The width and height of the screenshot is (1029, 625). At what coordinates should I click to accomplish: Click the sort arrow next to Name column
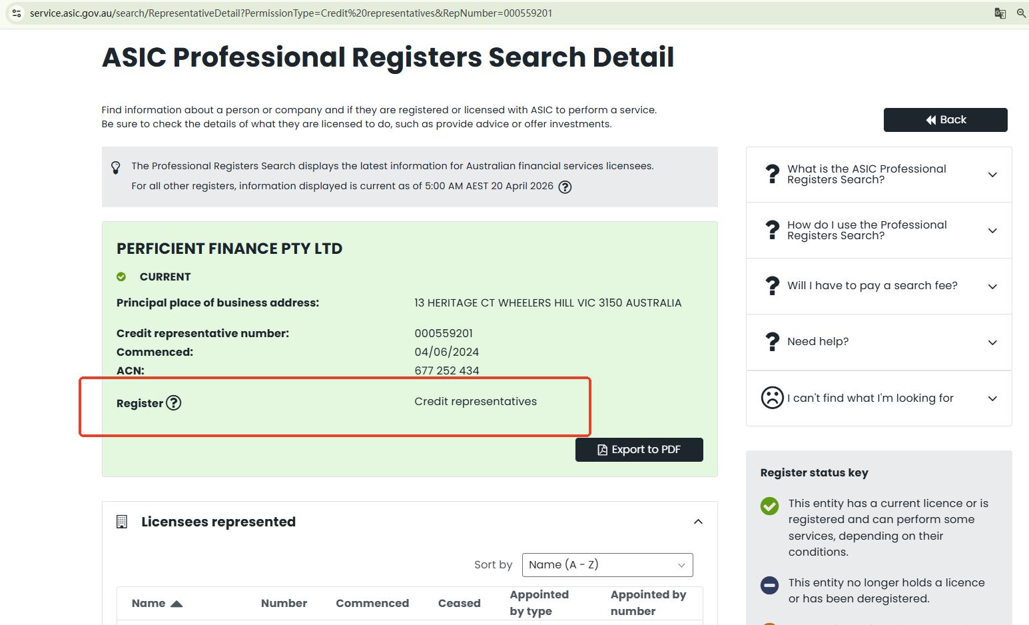point(176,604)
